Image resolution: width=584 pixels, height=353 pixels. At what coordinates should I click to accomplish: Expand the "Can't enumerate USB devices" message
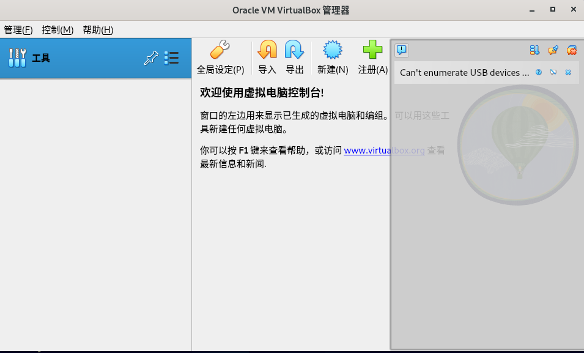[464, 73]
